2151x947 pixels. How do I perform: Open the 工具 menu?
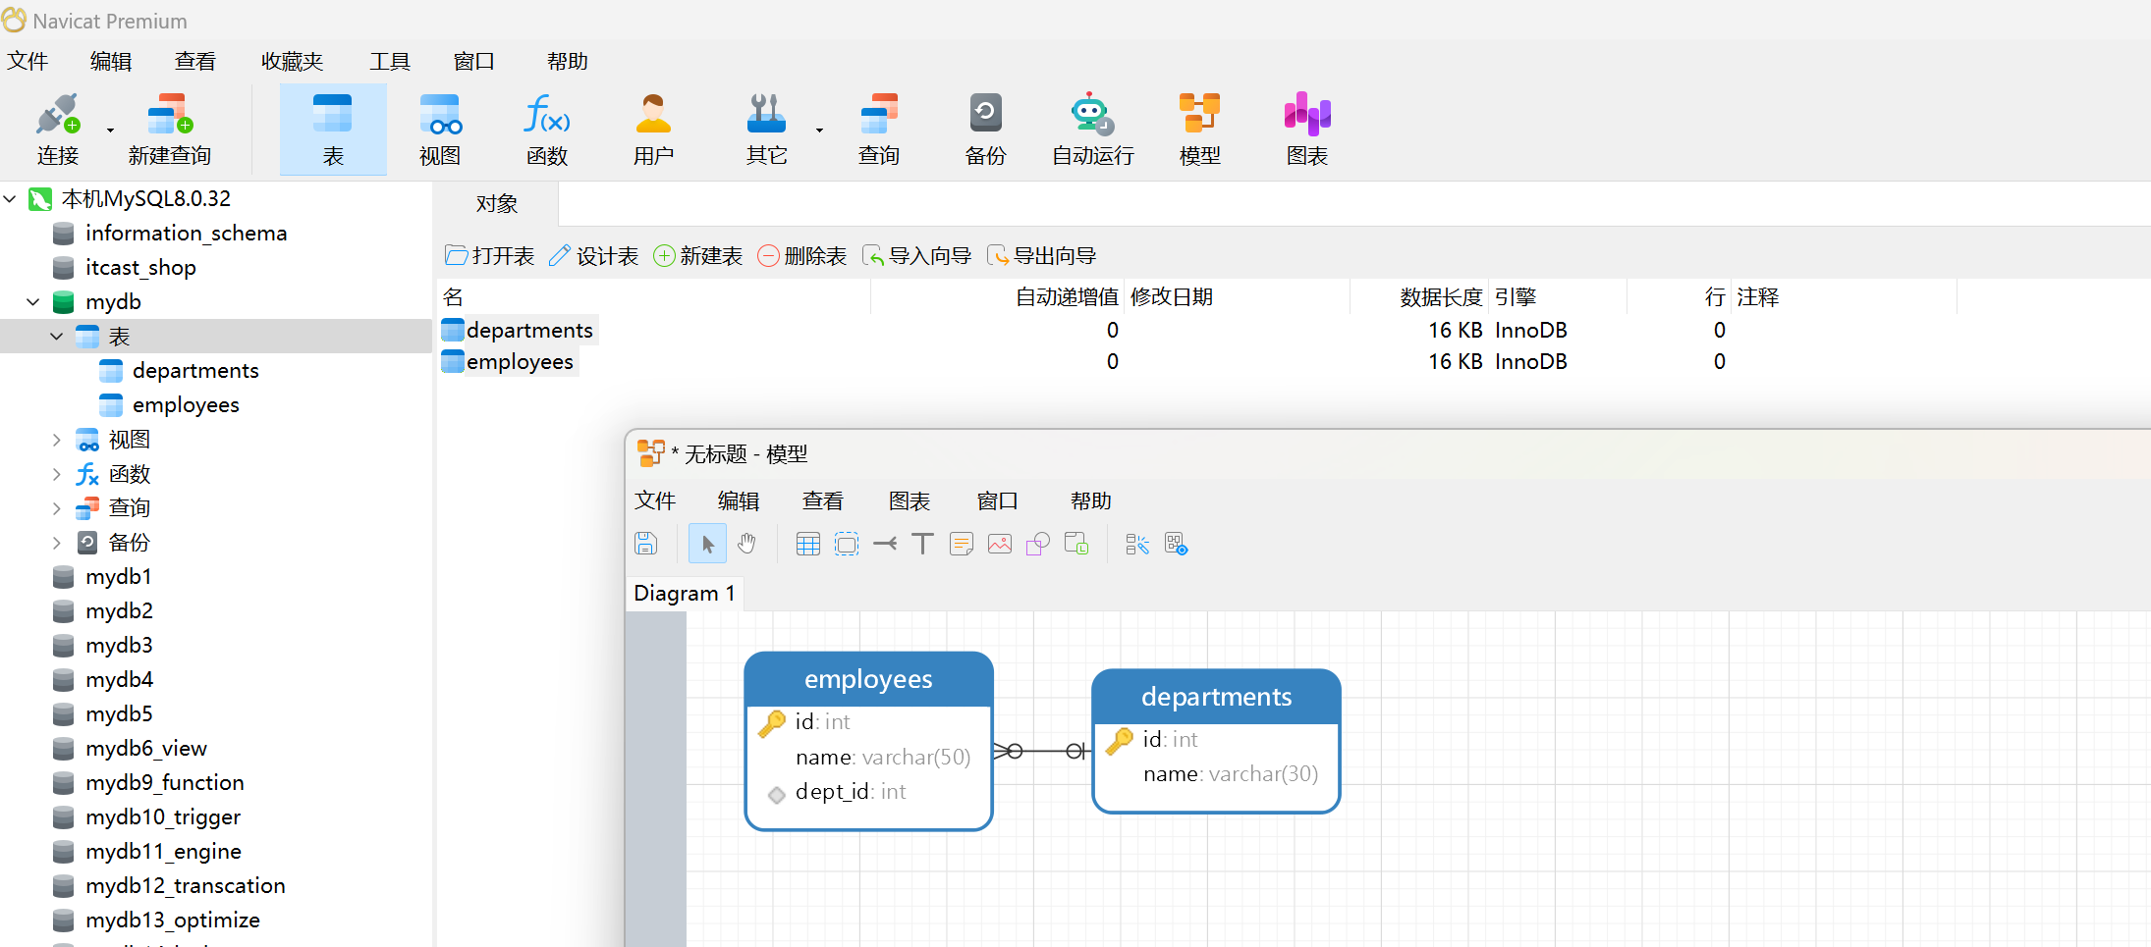390,60
